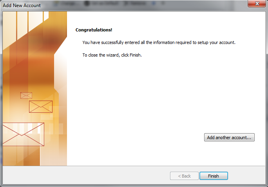Click the medium-sized envelope graphic

41,106
